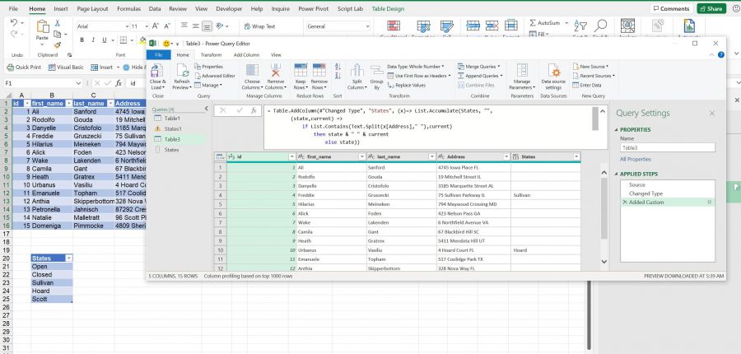Toggle Underline in Excel Font group
Image resolution: width=741 pixels, height=354 pixels.
tap(105, 40)
